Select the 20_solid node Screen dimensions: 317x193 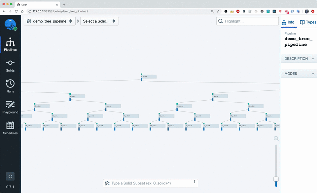click(x=131, y=116)
